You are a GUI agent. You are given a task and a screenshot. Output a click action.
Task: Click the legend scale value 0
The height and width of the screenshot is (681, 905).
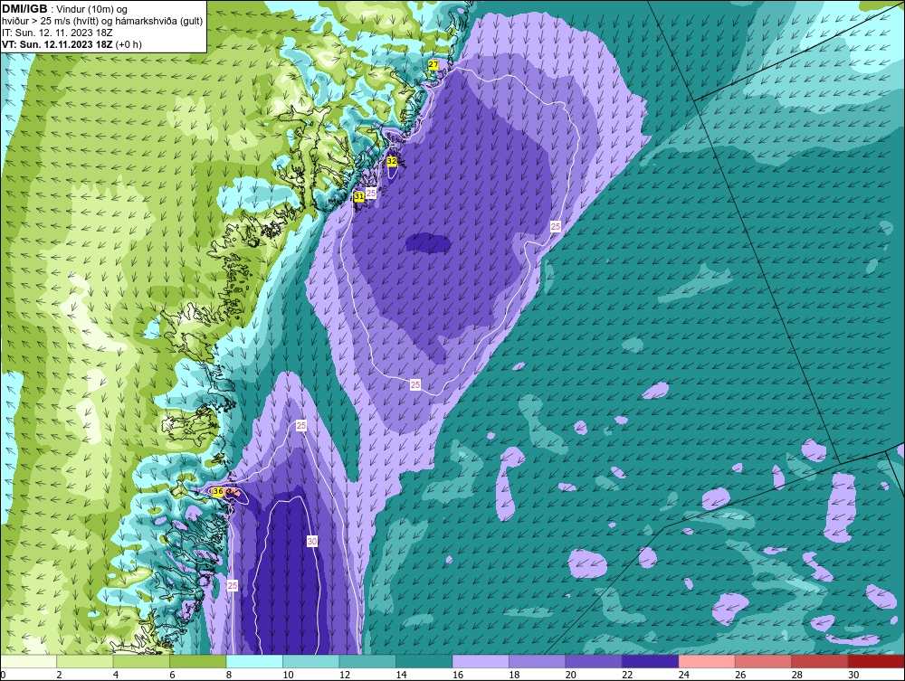pos(3,675)
